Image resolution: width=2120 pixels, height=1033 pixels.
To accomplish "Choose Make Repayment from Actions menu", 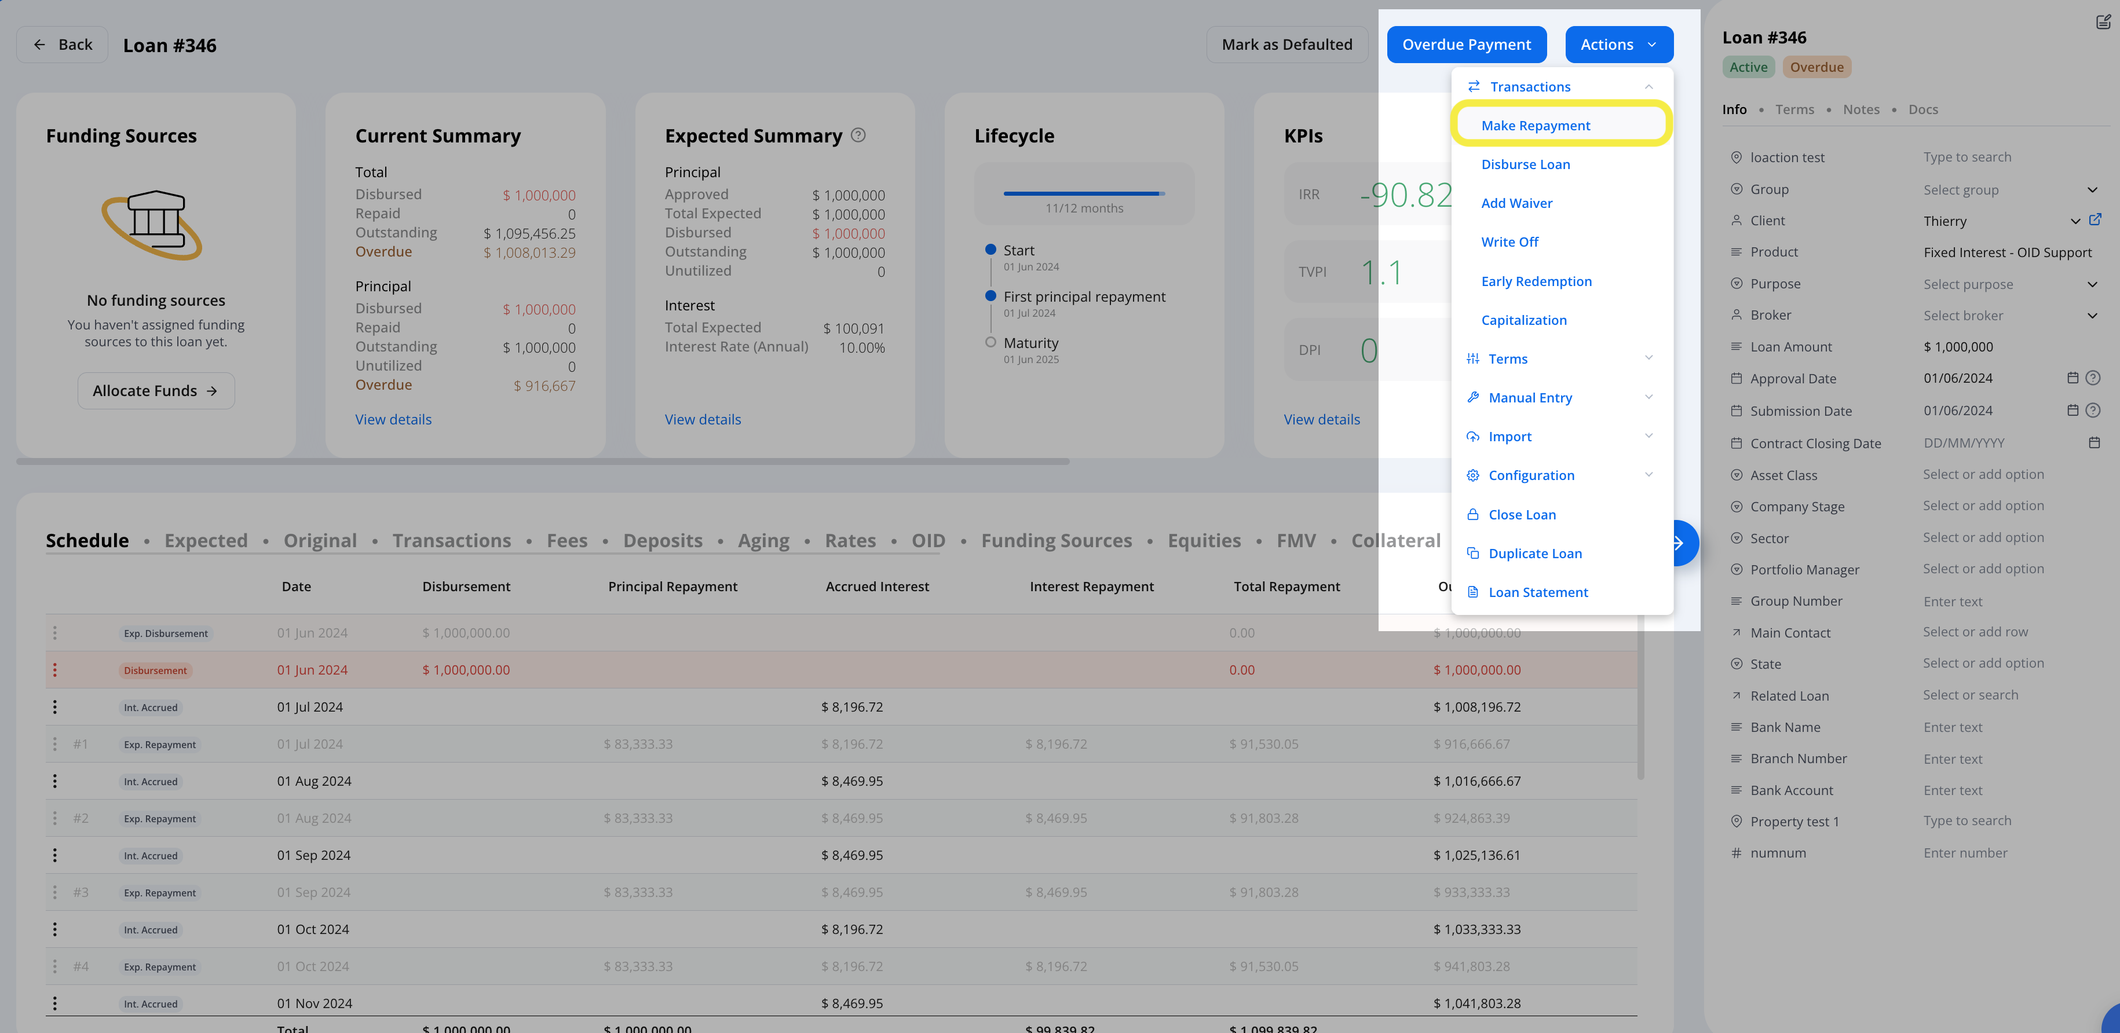I will click(1561, 125).
